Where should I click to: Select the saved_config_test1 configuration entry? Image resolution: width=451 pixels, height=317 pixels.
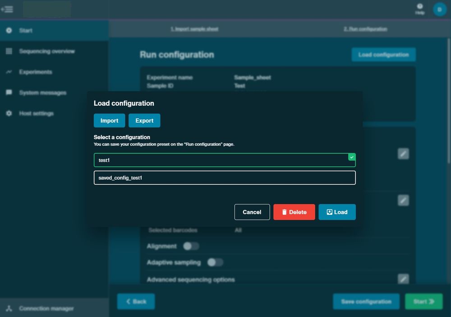(x=225, y=177)
